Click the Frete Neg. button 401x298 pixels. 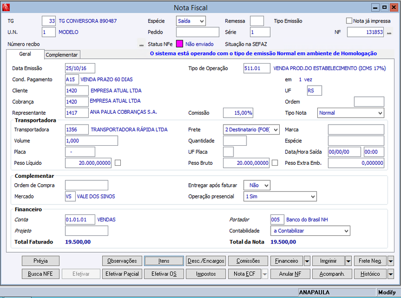(x=370, y=261)
